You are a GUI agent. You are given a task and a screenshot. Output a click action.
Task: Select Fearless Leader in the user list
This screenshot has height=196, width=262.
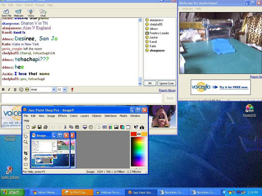click(159, 33)
